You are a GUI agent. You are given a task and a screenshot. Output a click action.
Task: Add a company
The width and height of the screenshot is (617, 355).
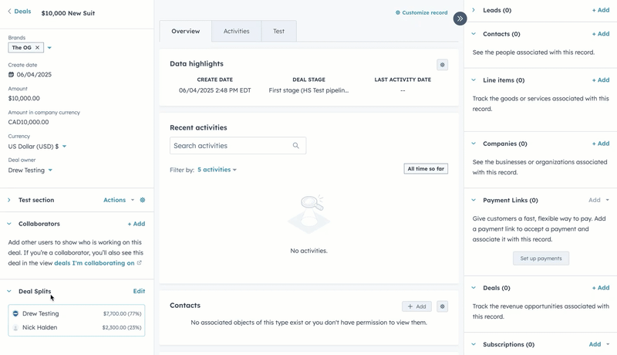click(x=601, y=144)
